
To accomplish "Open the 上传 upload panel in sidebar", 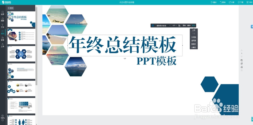I will 3,45.
